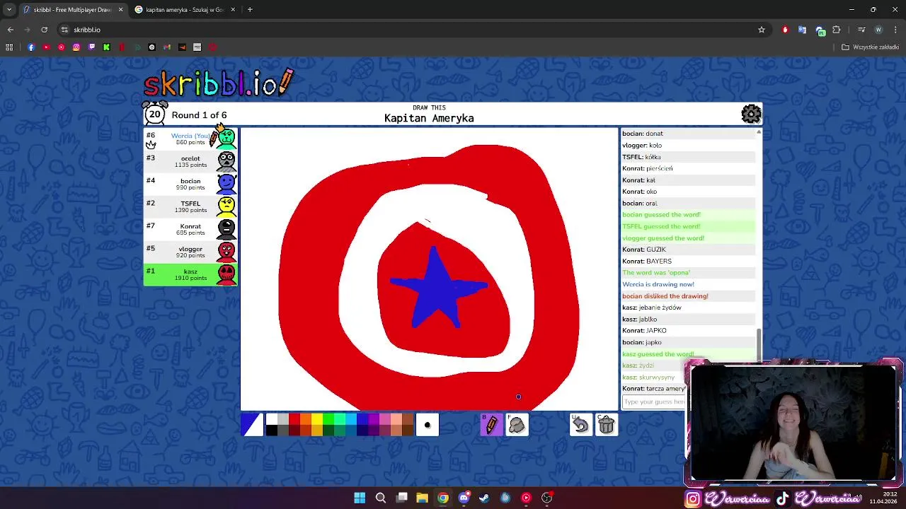Select player vlogger in the list
Screen dimensions: 906x509
(x=190, y=252)
